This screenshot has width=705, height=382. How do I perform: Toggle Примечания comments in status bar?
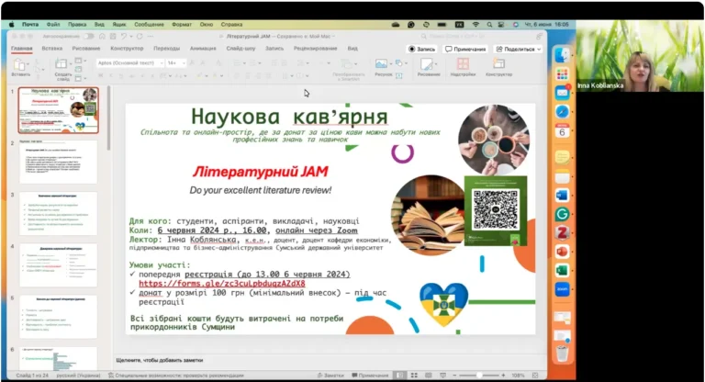click(370, 375)
